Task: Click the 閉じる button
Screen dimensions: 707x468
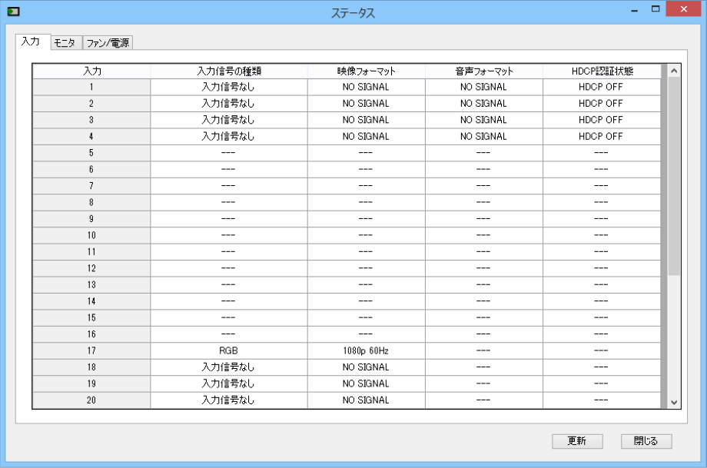Action: pyautogui.click(x=646, y=441)
